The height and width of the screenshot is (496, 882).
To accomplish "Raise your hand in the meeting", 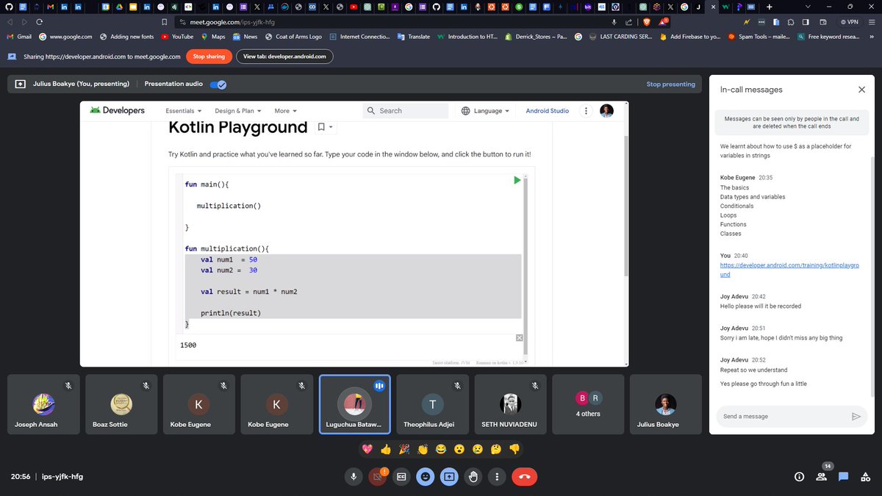I will click(x=473, y=477).
